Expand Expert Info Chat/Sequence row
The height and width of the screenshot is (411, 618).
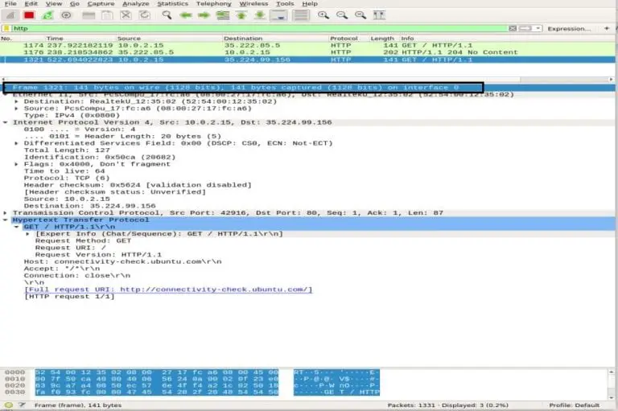28,234
